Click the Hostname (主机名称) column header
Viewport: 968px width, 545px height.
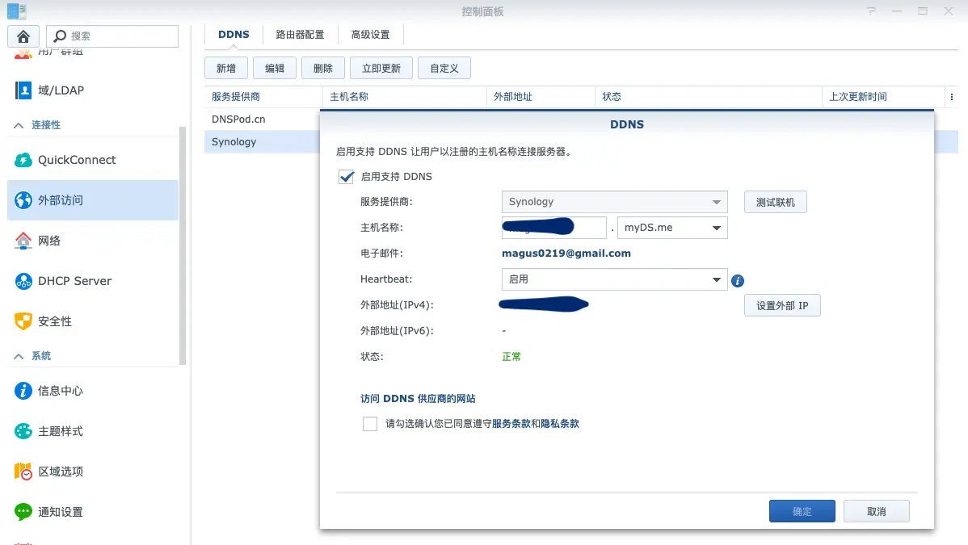point(404,97)
